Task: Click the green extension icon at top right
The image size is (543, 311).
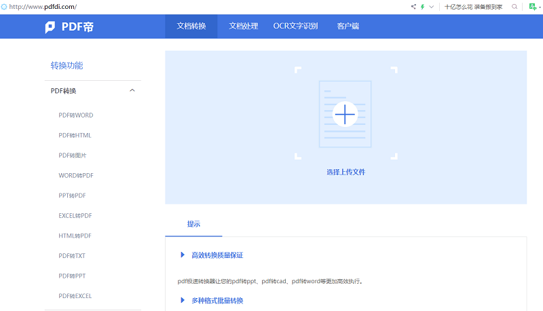Action: point(533,7)
